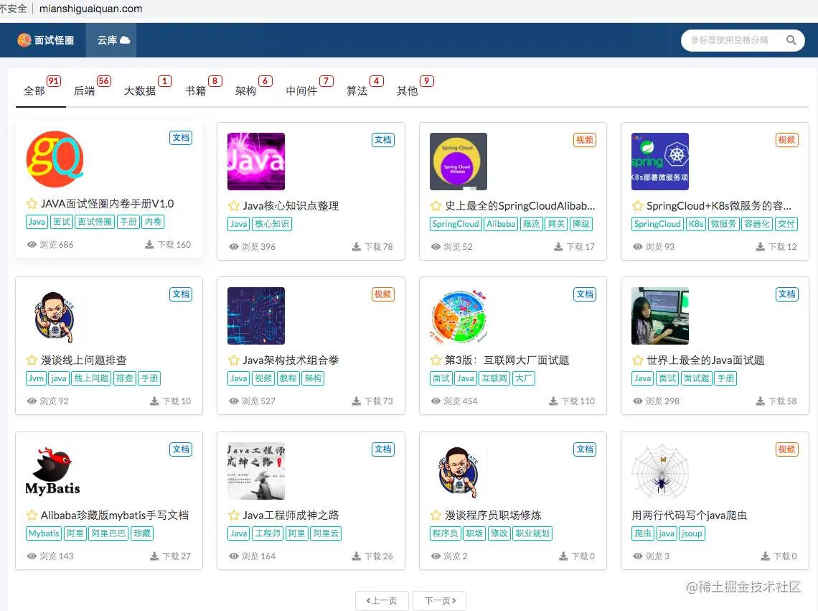818x611 pixels.
Task: Star the Java核心知识点整理 card
Action: (234, 206)
